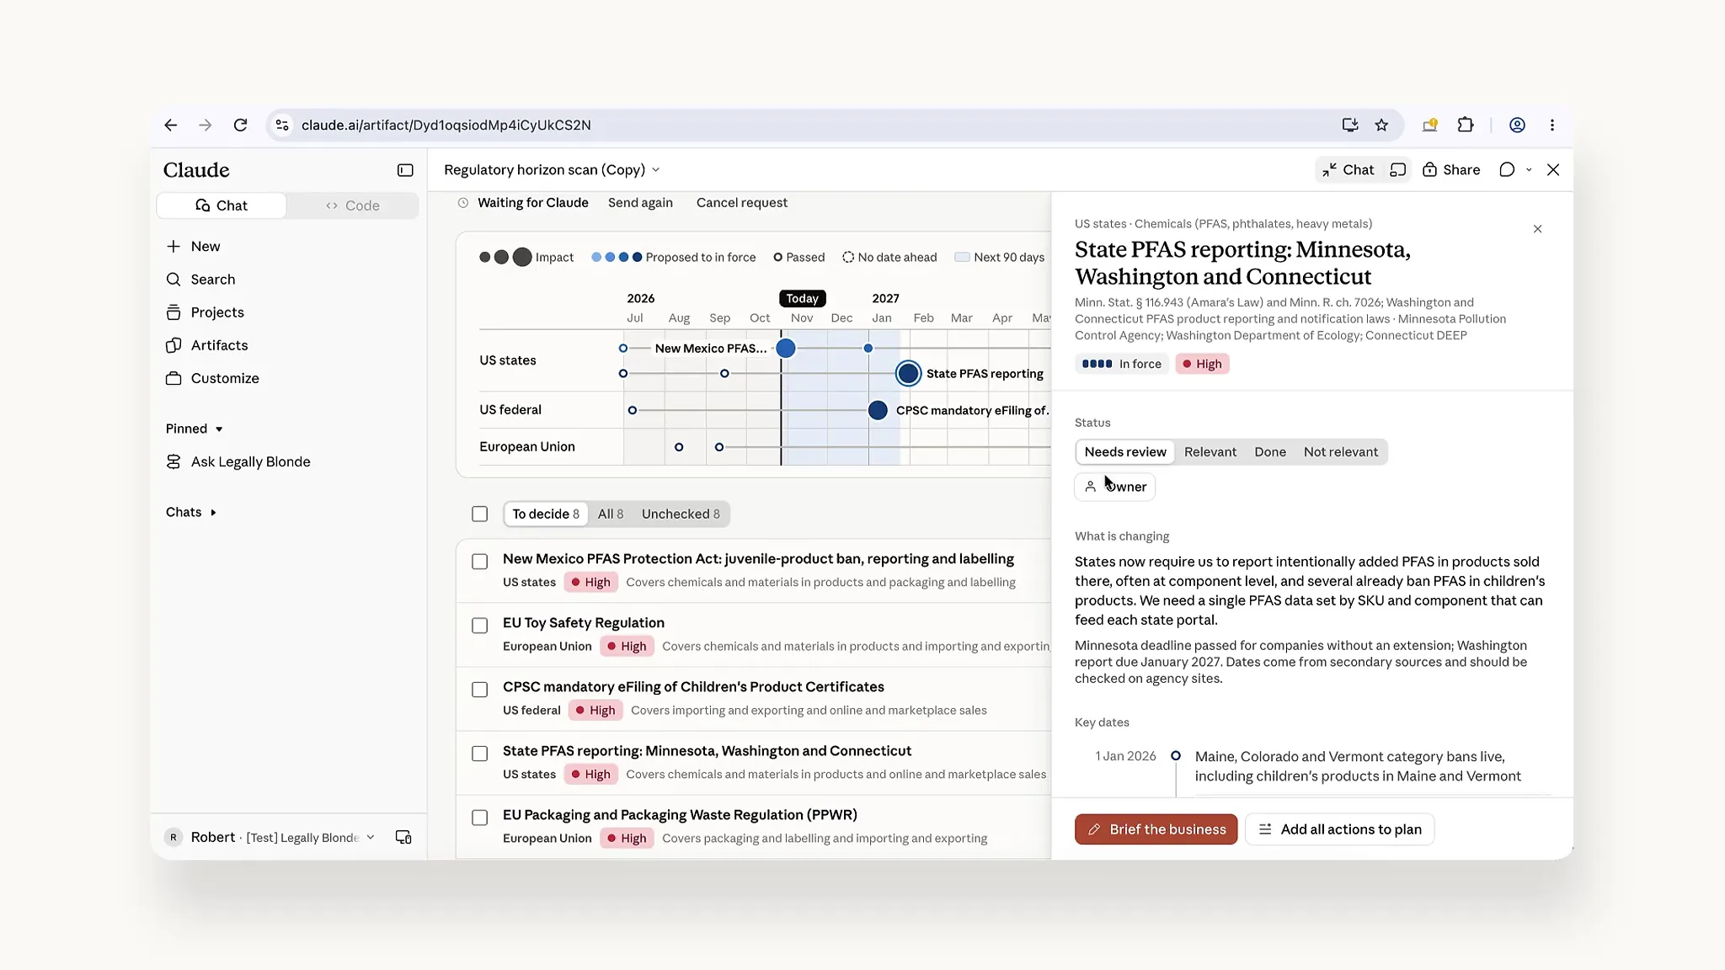Image resolution: width=1725 pixels, height=970 pixels.
Task: Open the Search option in sidebar
Action: coord(212,280)
